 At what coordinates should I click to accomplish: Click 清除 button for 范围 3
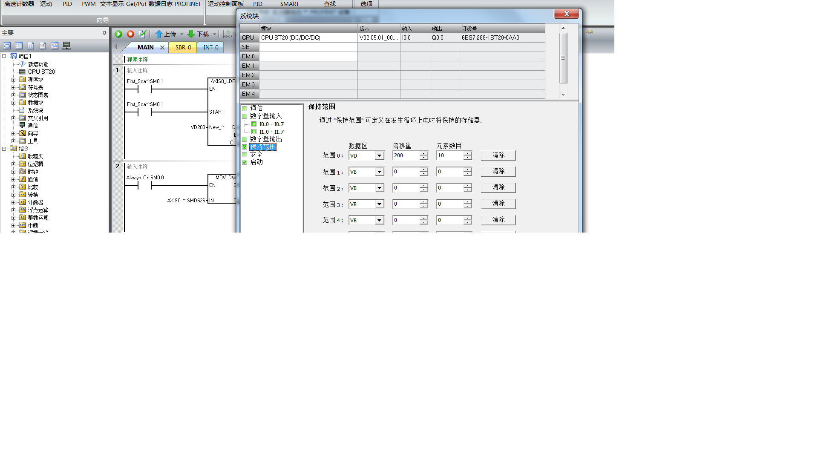pos(498,204)
